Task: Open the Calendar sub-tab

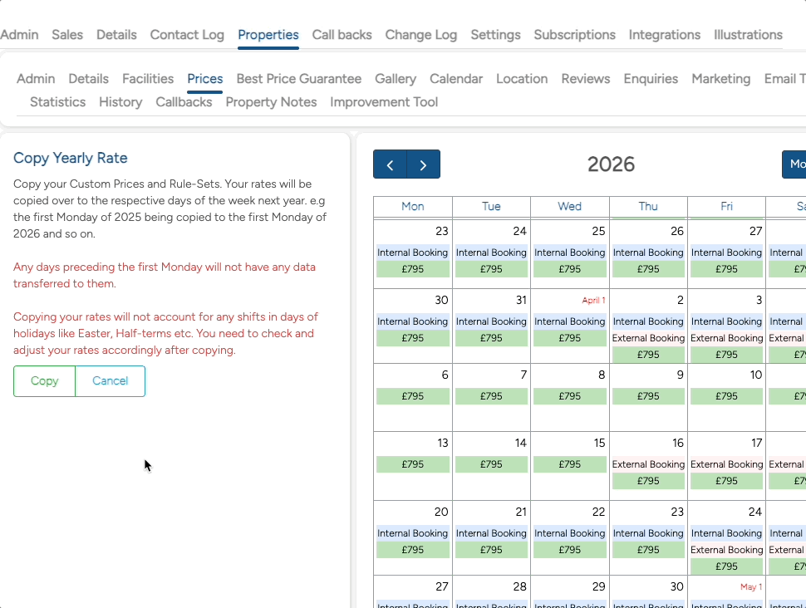Action: (x=455, y=79)
